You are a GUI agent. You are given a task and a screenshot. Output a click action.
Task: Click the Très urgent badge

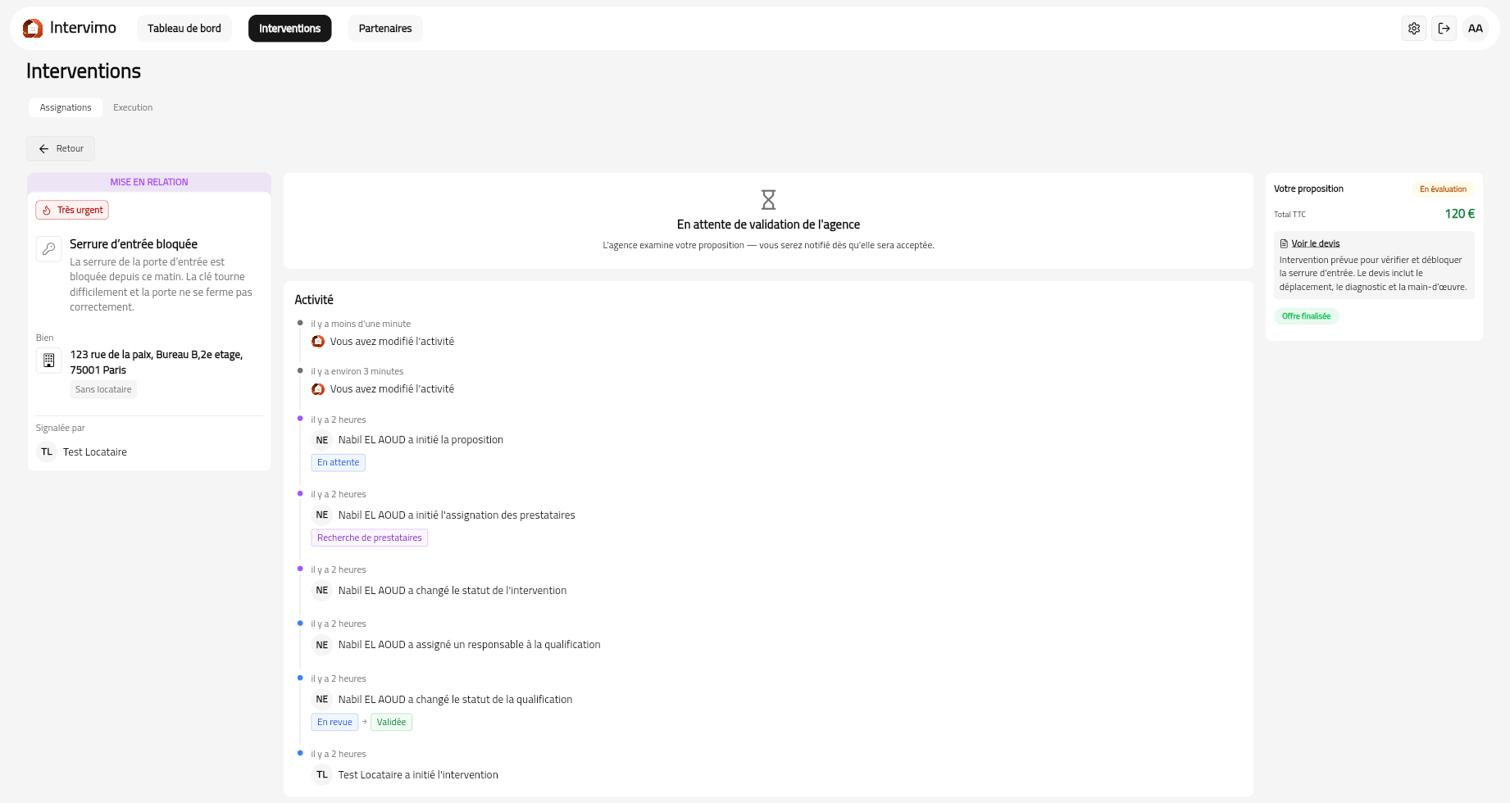(72, 210)
